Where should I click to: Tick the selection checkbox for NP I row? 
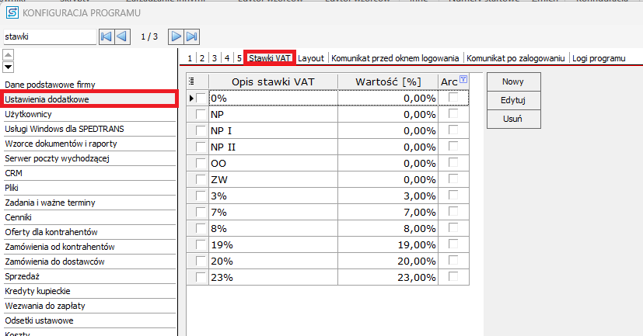(x=201, y=130)
